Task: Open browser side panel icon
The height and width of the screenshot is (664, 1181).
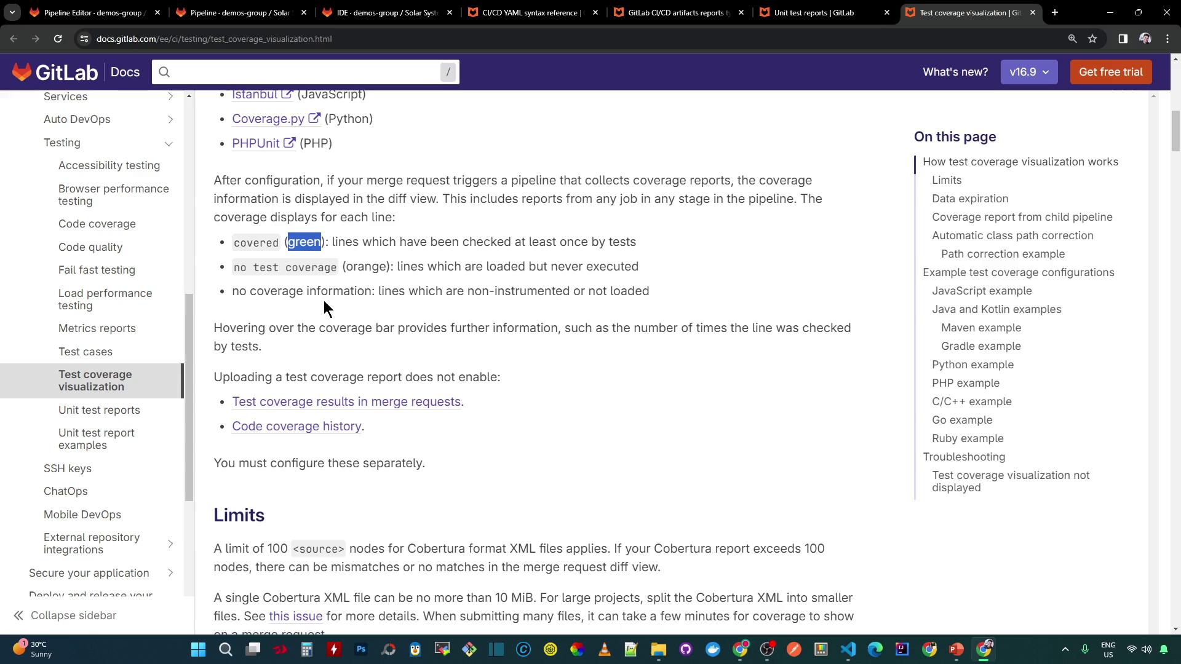Action: pos(1123,39)
